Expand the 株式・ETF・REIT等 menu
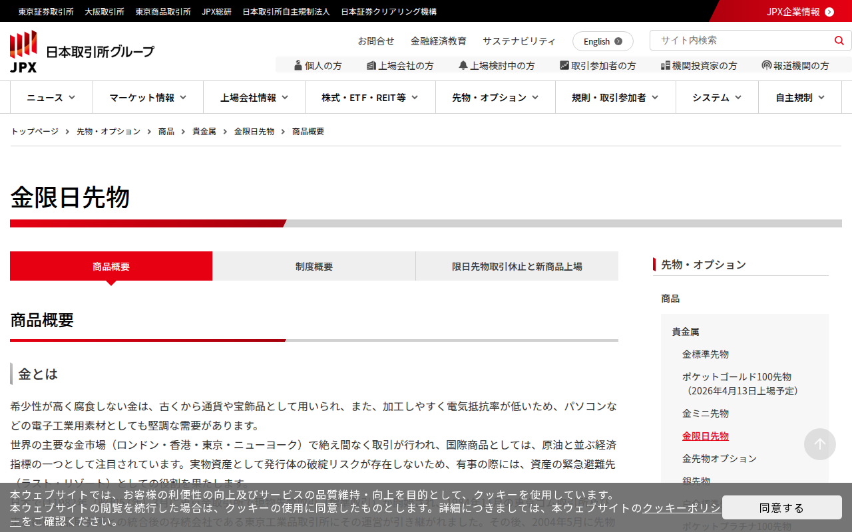The width and height of the screenshot is (852, 532). pos(370,97)
